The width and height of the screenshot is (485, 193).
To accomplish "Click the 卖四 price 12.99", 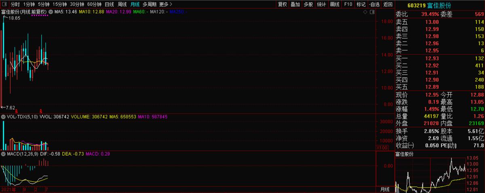I will click(432, 29).
